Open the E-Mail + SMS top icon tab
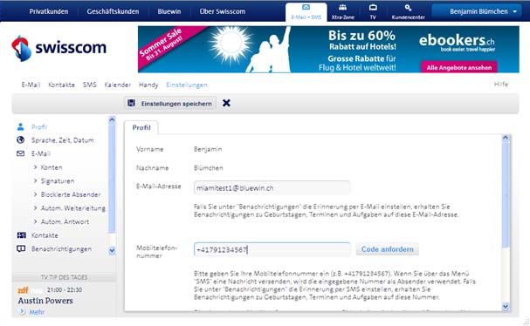530x326 pixels. tap(306, 12)
